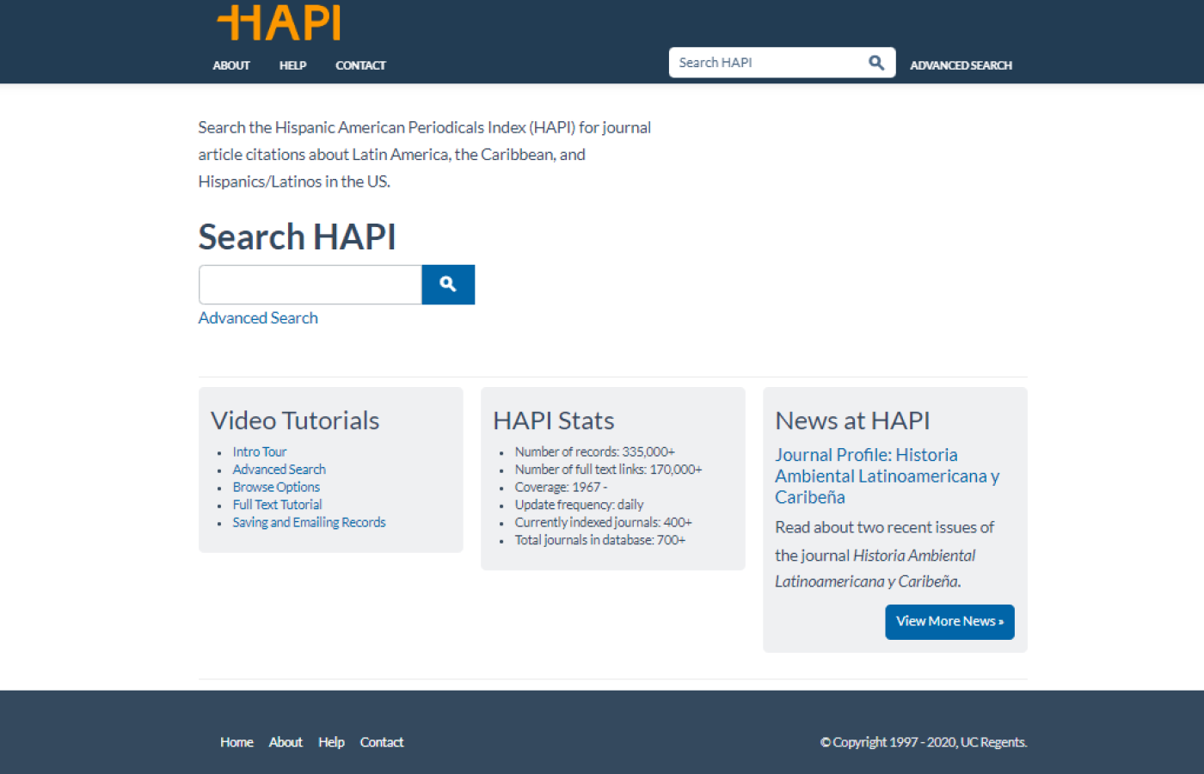Click the View More News button

coord(949,622)
